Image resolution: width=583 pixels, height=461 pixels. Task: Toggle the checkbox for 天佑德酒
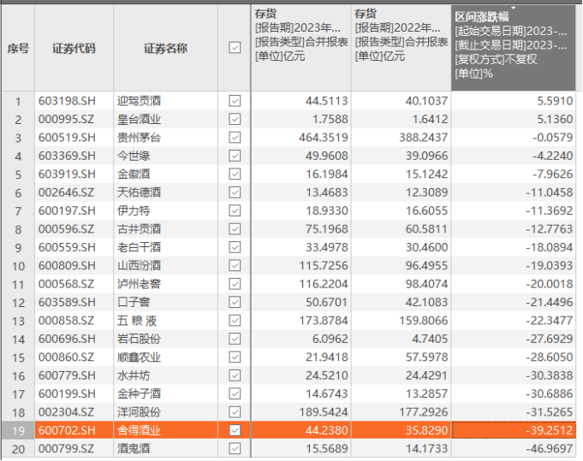pyautogui.click(x=235, y=192)
